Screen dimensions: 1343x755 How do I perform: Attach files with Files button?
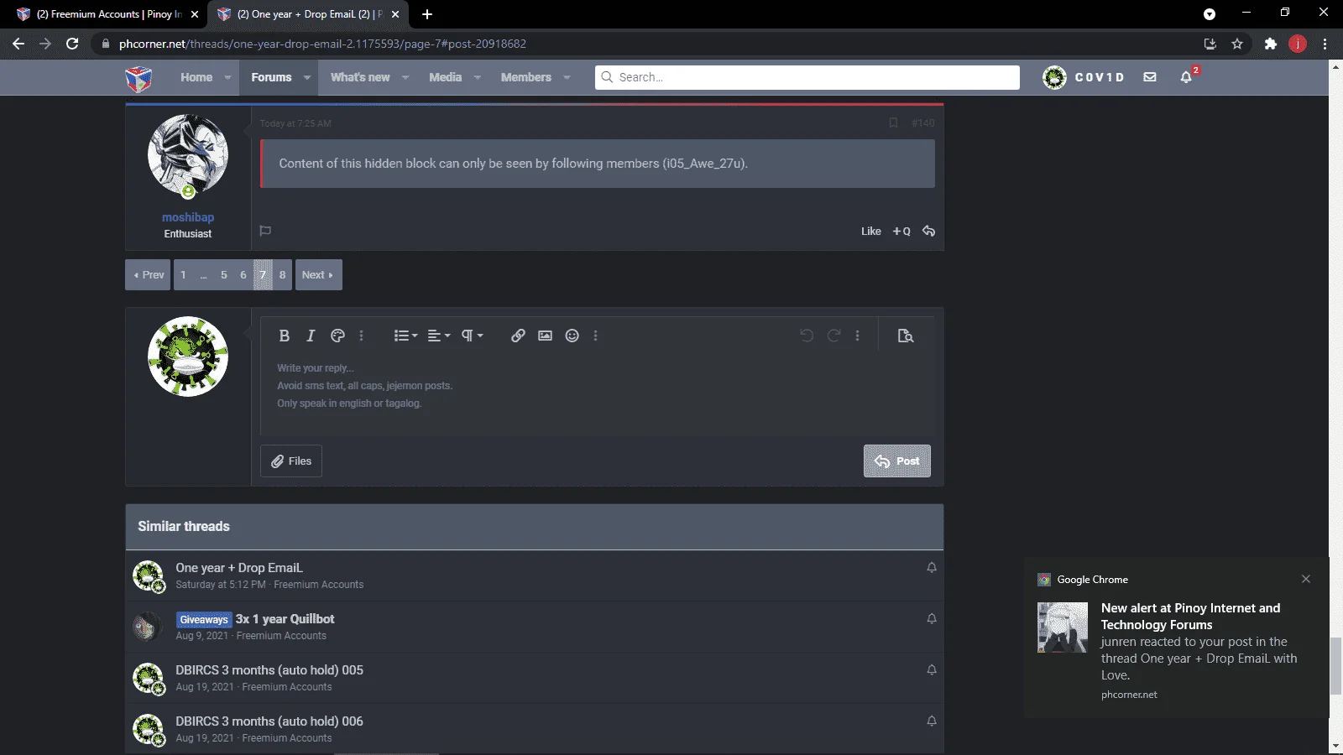click(291, 461)
